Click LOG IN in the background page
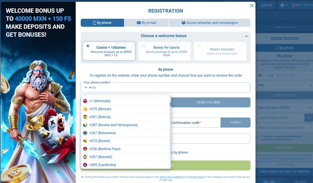Image resolution: width=313 pixels, height=183 pixels. coord(266,5)
